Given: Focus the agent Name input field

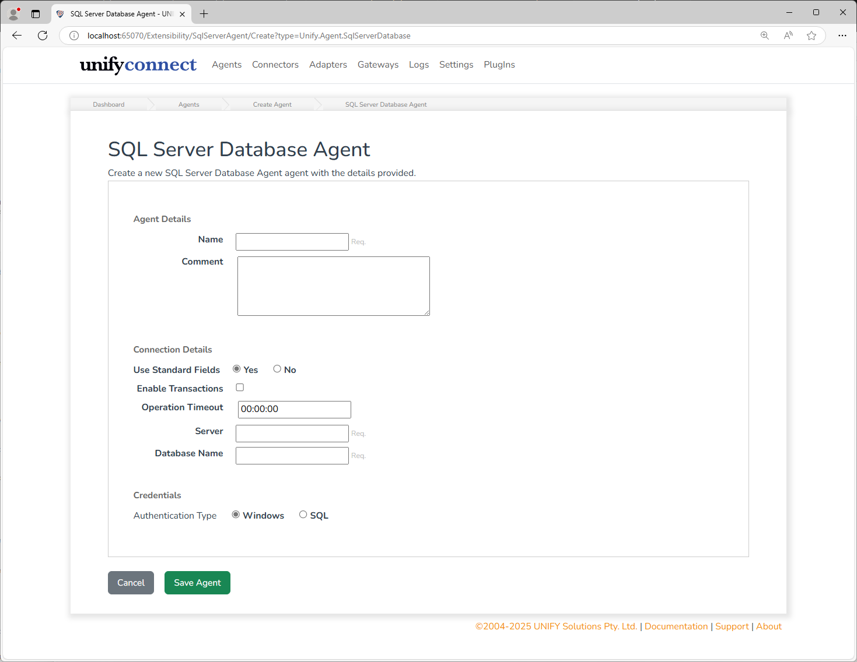Looking at the screenshot, I should (292, 242).
